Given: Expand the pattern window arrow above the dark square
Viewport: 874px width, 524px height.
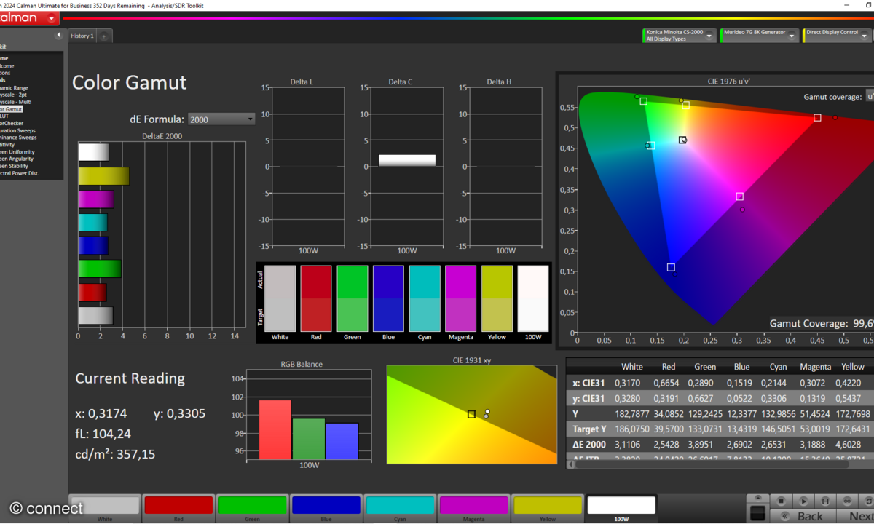Looking at the screenshot, I should click(758, 498).
